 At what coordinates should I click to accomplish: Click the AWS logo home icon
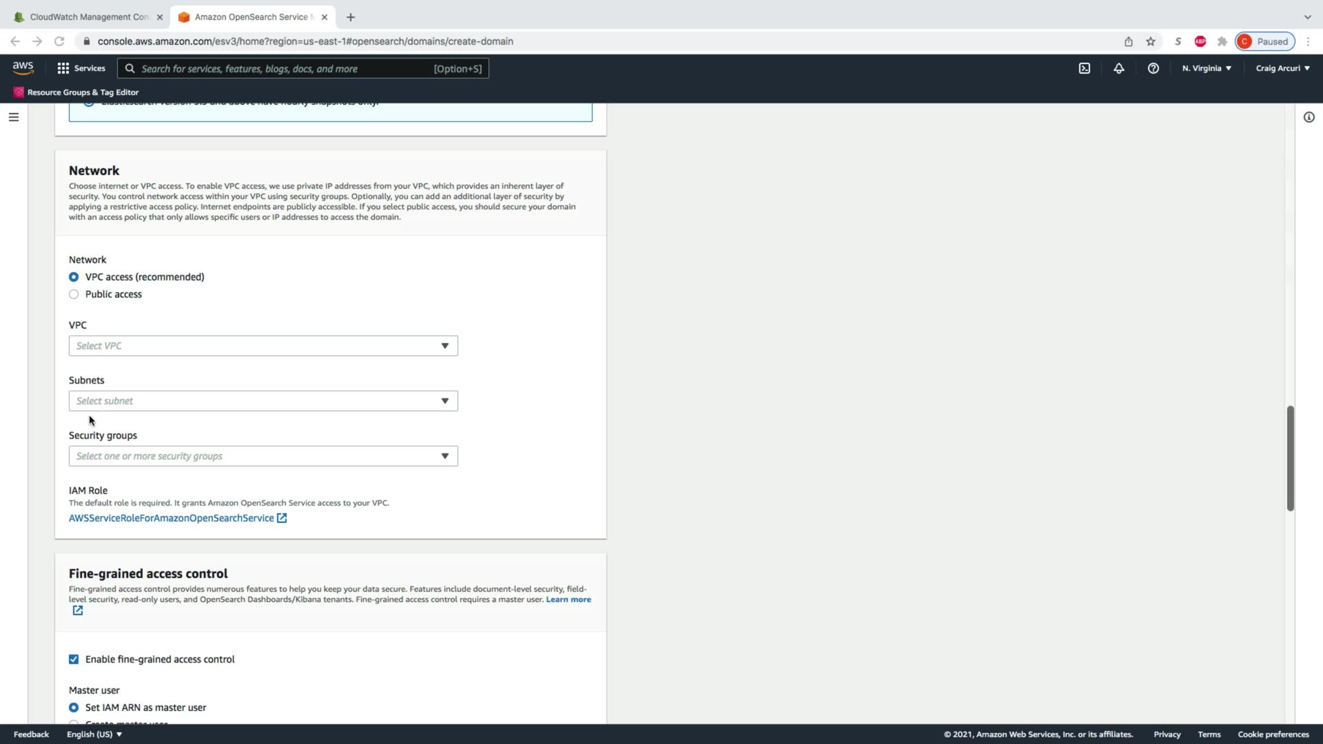[23, 68]
